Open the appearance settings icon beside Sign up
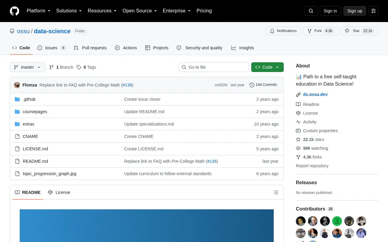This screenshot has height=242, width=388. [373, 11]
